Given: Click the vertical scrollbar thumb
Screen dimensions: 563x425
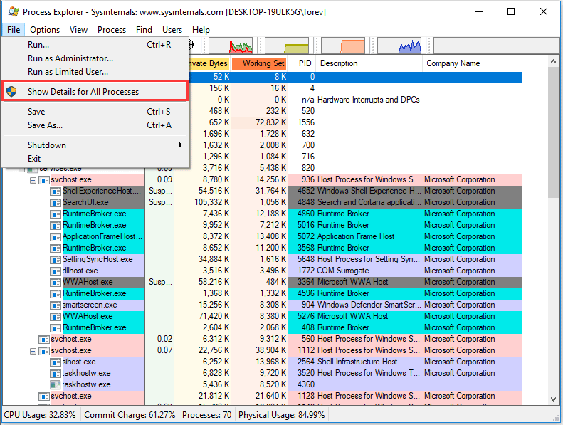Looking at the screenshot, I should point(553,132).
